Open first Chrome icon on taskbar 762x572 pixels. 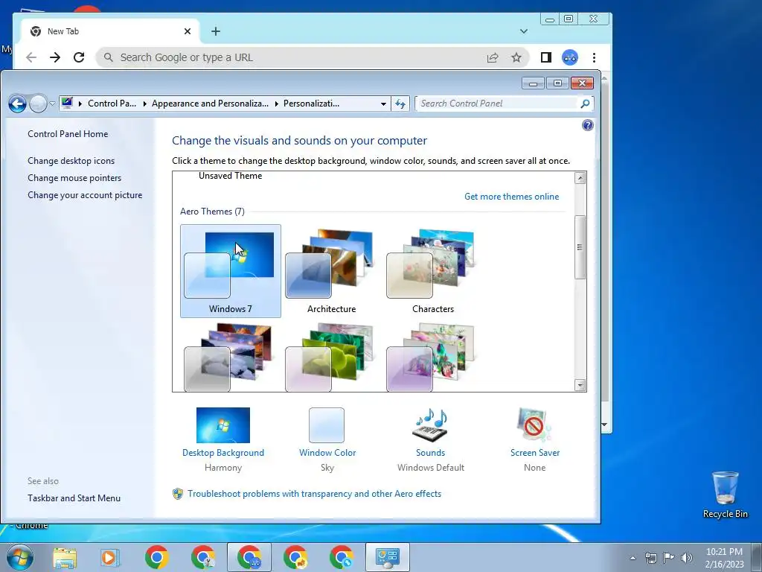coord(156,557)
